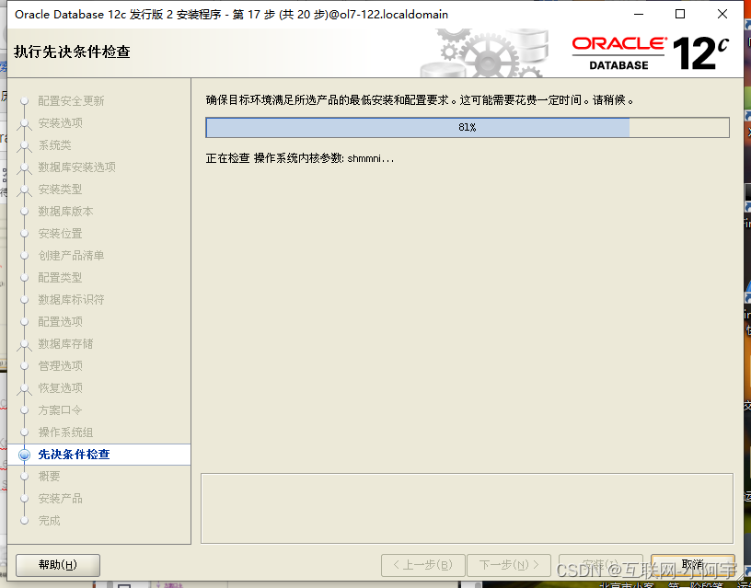
Task: Click the step node icon beside 概要
Action: click(x=25, y=477)
